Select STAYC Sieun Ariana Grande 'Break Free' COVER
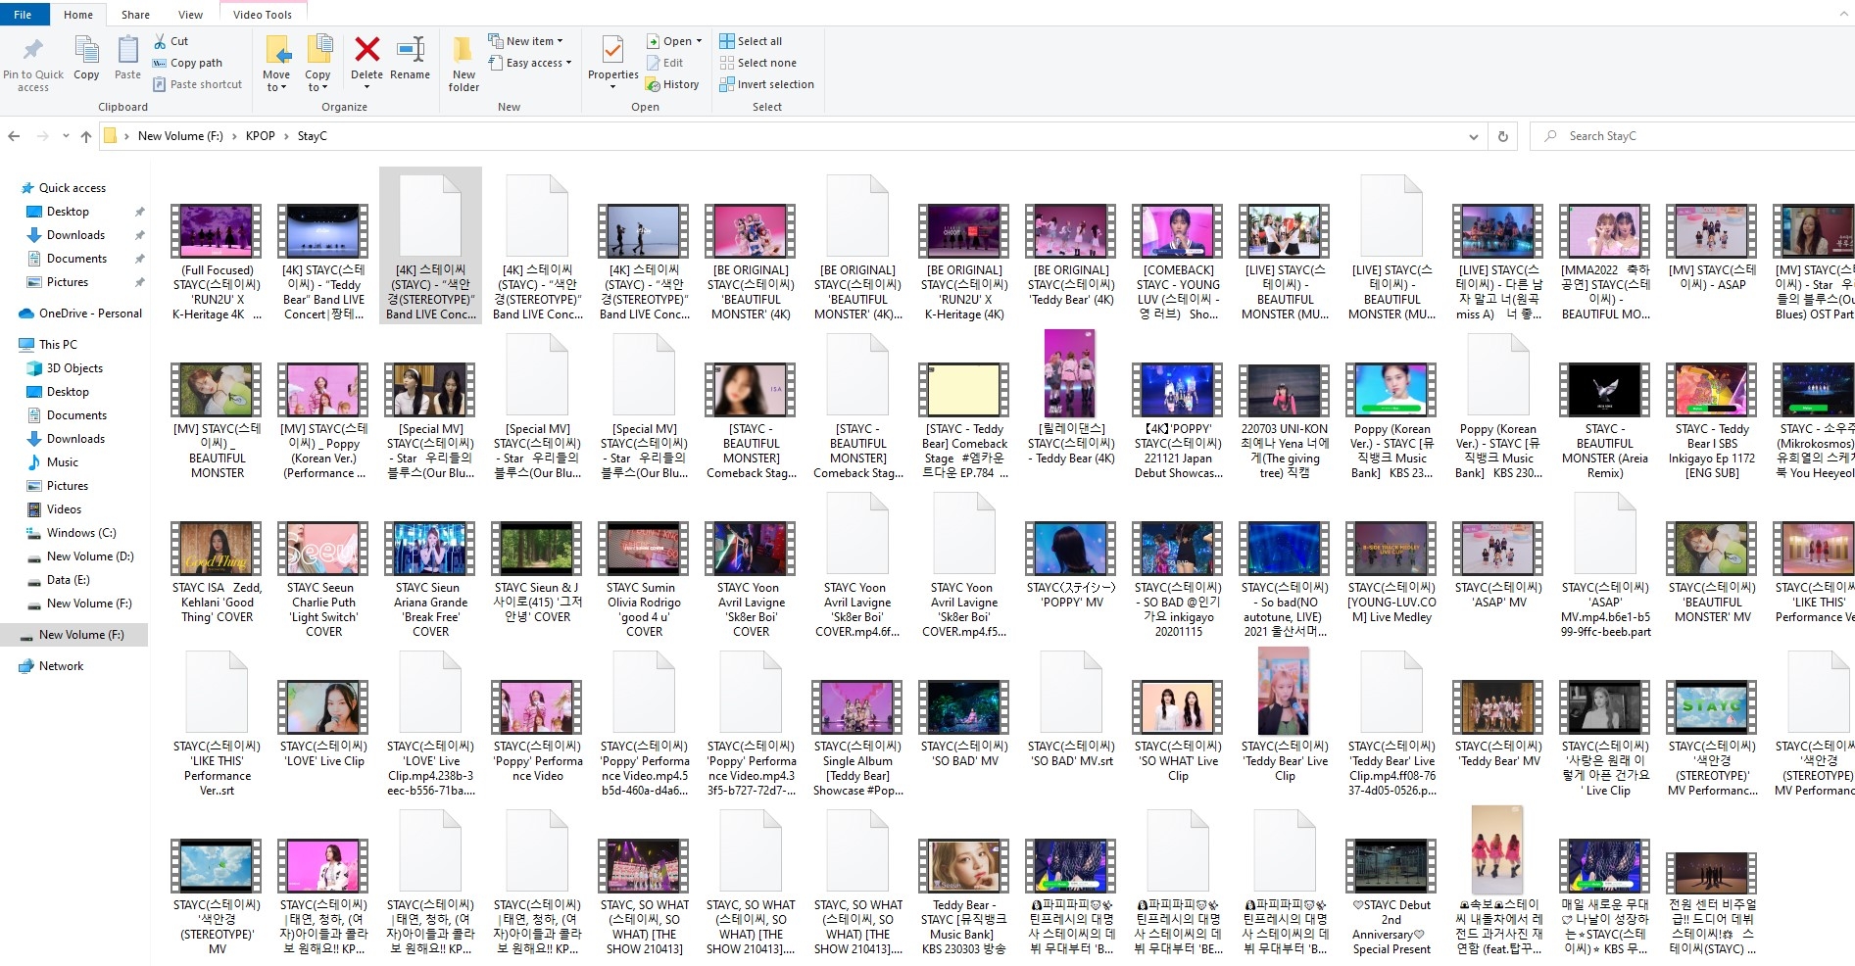This screenshot has width=1855, height=966. pyautogui.click(x=430, y=580)
